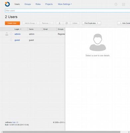Click the Create User button
Screen dimensions: 130x133
click(x=13, y=23)
